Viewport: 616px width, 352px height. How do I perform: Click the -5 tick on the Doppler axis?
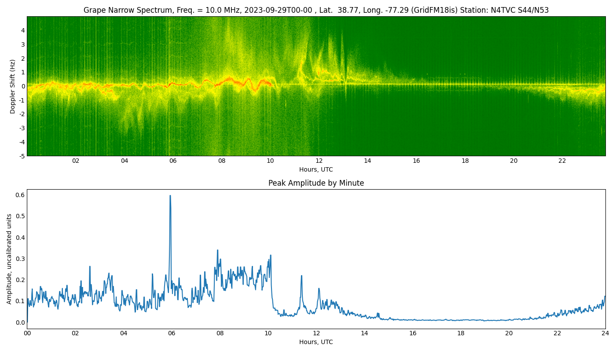[22, 156]
